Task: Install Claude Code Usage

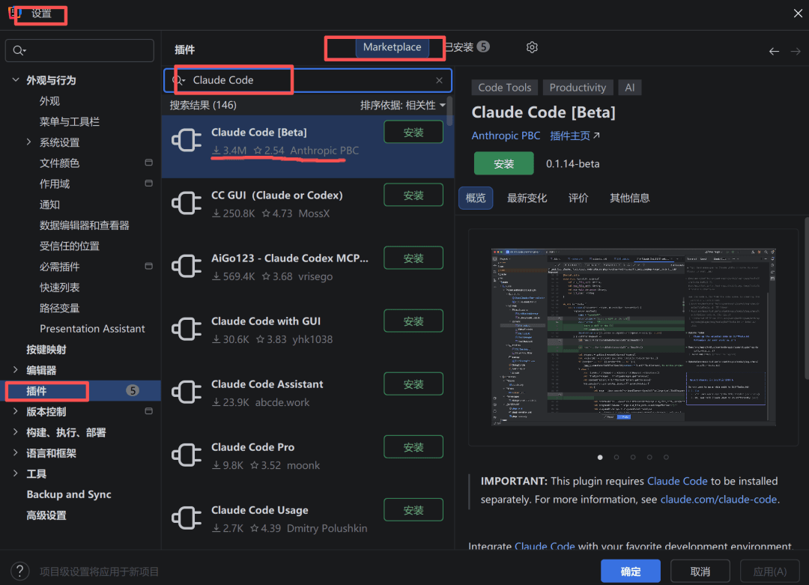Action: (x=413, y=509)
